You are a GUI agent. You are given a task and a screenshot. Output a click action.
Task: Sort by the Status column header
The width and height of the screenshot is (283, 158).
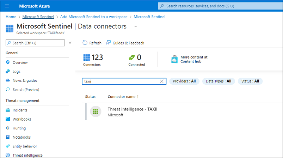pos(90,97)
